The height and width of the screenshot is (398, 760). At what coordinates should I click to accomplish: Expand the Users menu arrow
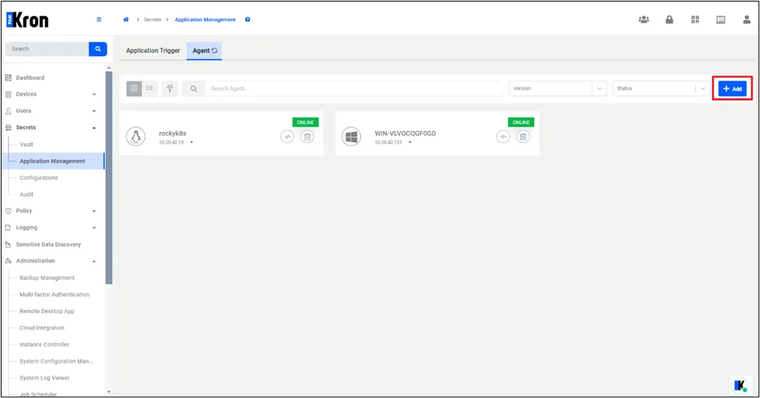(x=94, y=111)
